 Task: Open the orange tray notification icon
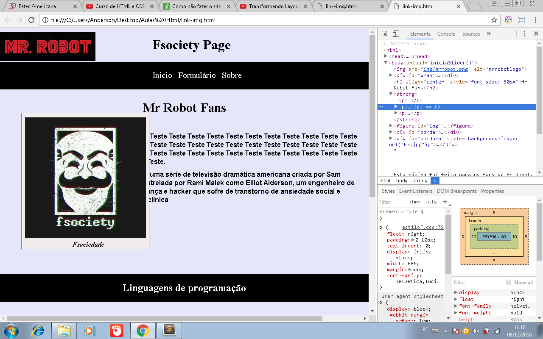[x=465, y=331]
